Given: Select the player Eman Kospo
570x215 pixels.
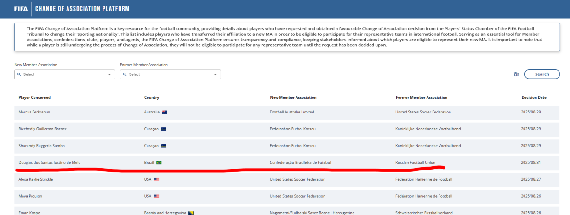Looking at the screenshot, I should pos(29,213).
